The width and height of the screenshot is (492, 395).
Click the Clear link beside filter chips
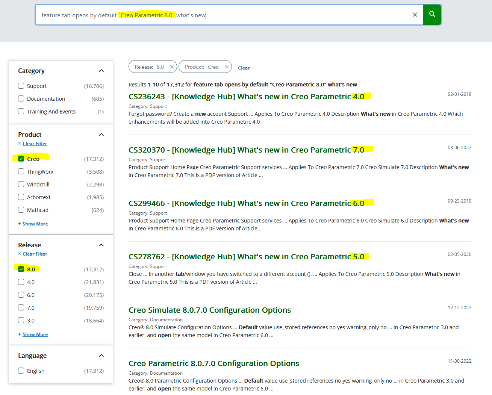coord(244,68)
